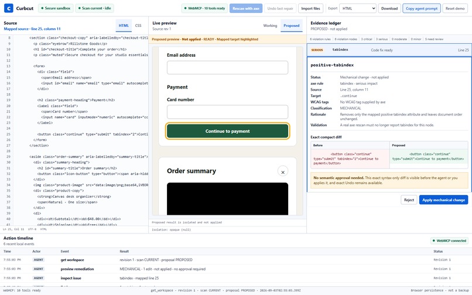The width and height of the screenshot is (472, 295).
Task: Click the '.continue' target value
Action: pos(348,96)
